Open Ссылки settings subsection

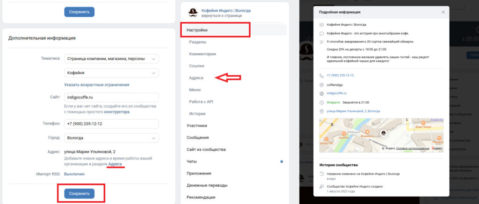pyautogui.click(x=197, y=66)
